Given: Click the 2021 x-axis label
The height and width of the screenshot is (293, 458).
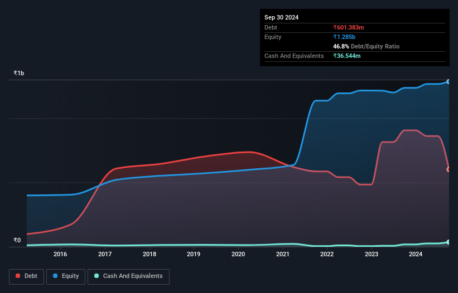Looking at the screenshot, I should point(283,254).
